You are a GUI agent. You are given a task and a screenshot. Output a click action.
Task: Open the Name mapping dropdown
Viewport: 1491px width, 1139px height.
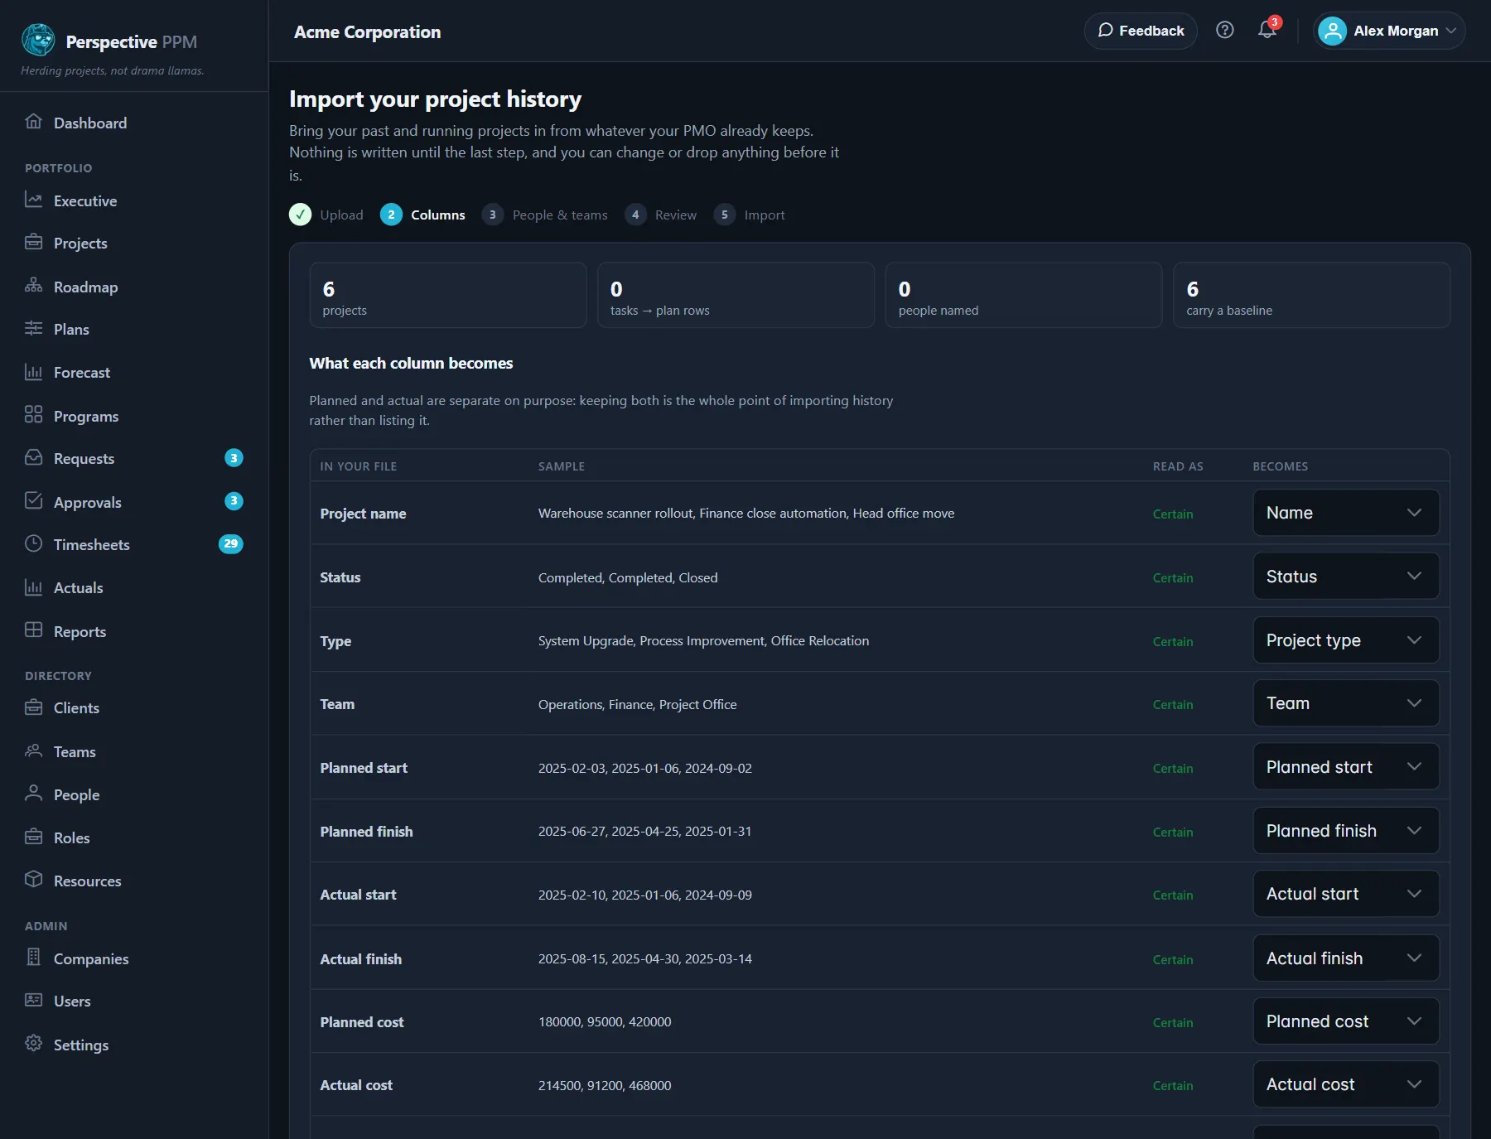1346,513
